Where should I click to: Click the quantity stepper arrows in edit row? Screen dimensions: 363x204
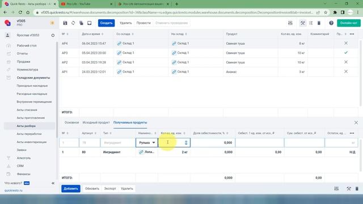[x=186, y=143]
